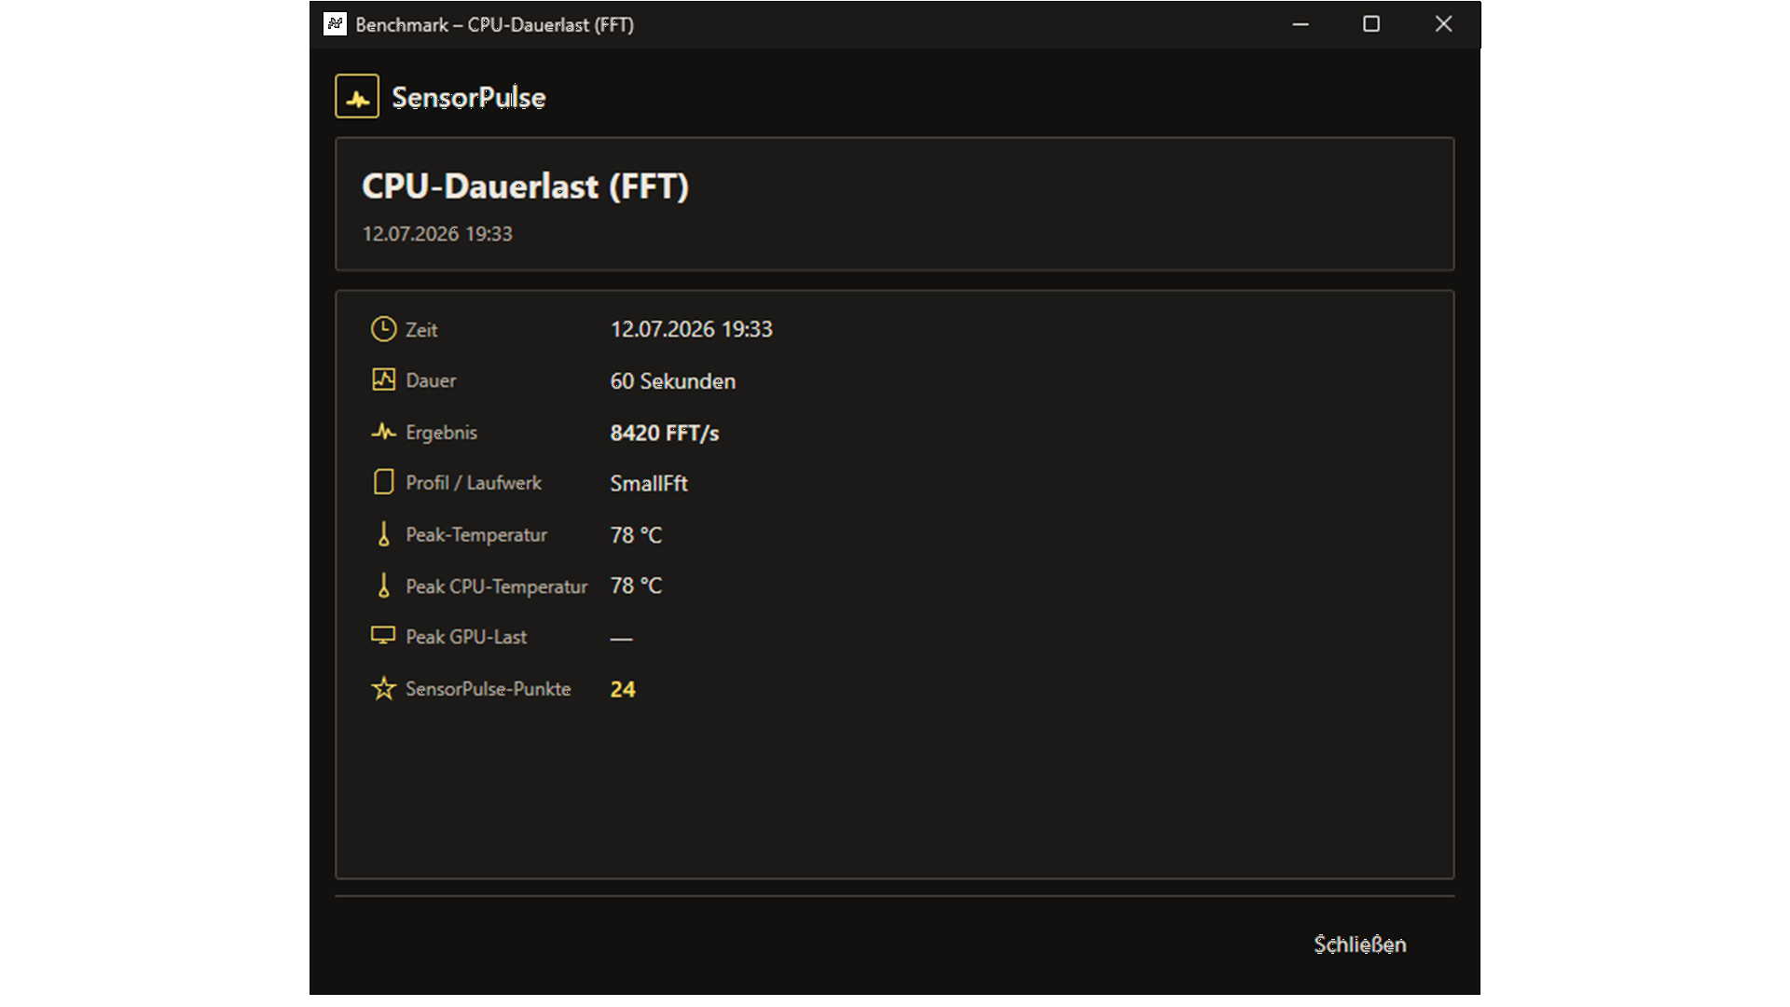Click the Peak CPU-Temperatur value 78 °C

(636, 586)
